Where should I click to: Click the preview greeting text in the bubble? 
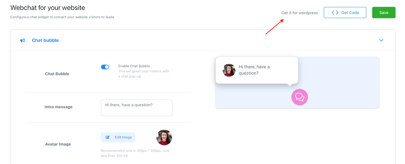click(254, 70)
